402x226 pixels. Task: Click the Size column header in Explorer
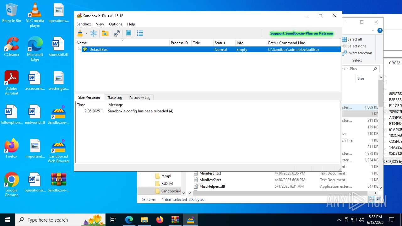pos(361,78)
